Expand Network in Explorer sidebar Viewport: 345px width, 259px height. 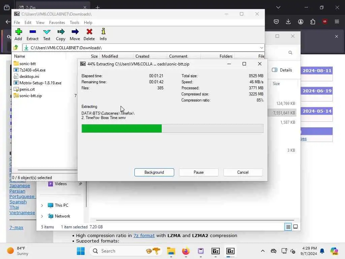point(42,216)
